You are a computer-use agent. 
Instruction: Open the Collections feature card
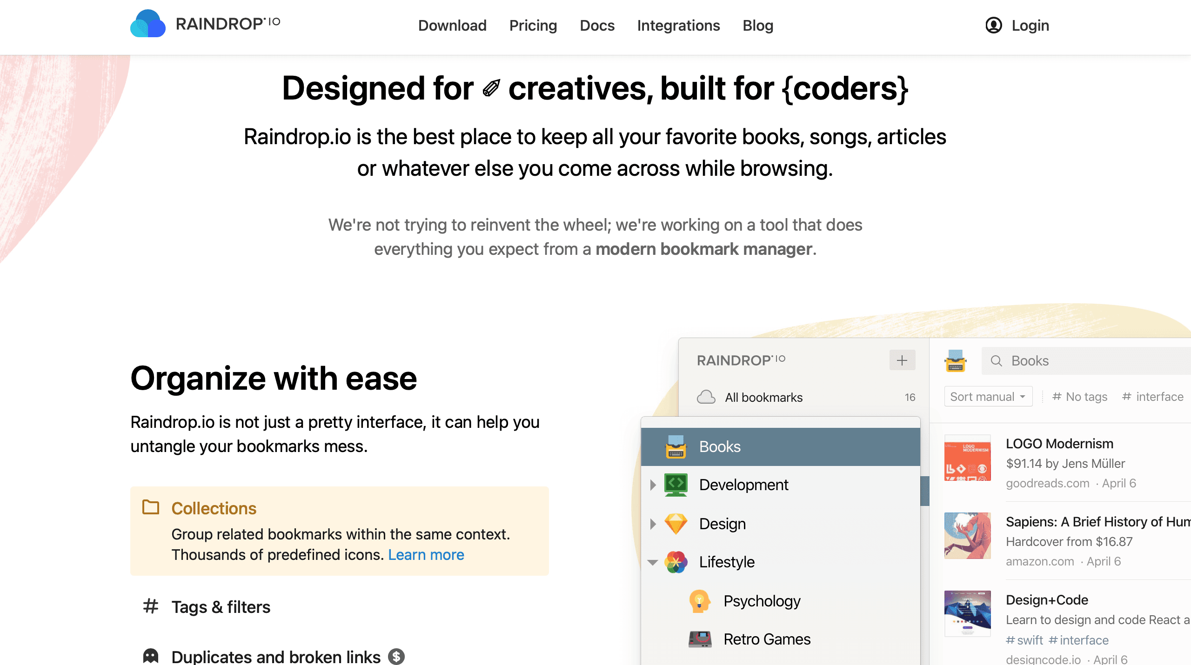[340, 531]
